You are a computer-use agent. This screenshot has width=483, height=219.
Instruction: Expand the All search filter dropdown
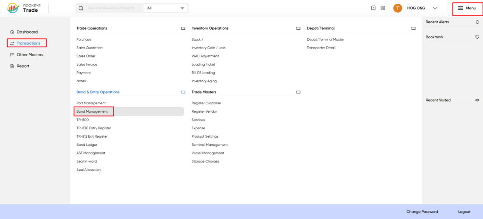click(x=166, y=8)
